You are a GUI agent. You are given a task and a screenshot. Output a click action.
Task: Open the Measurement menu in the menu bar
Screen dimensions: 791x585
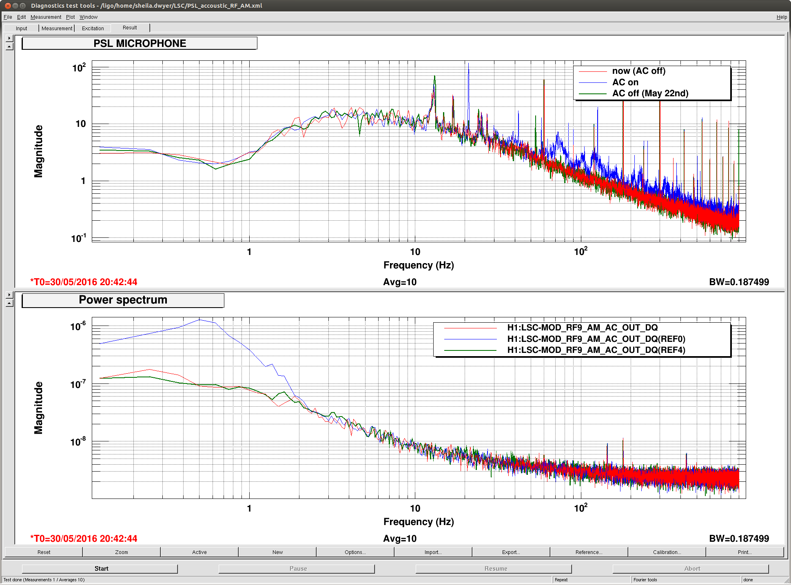pyautogui.click(x=46, y=17)
